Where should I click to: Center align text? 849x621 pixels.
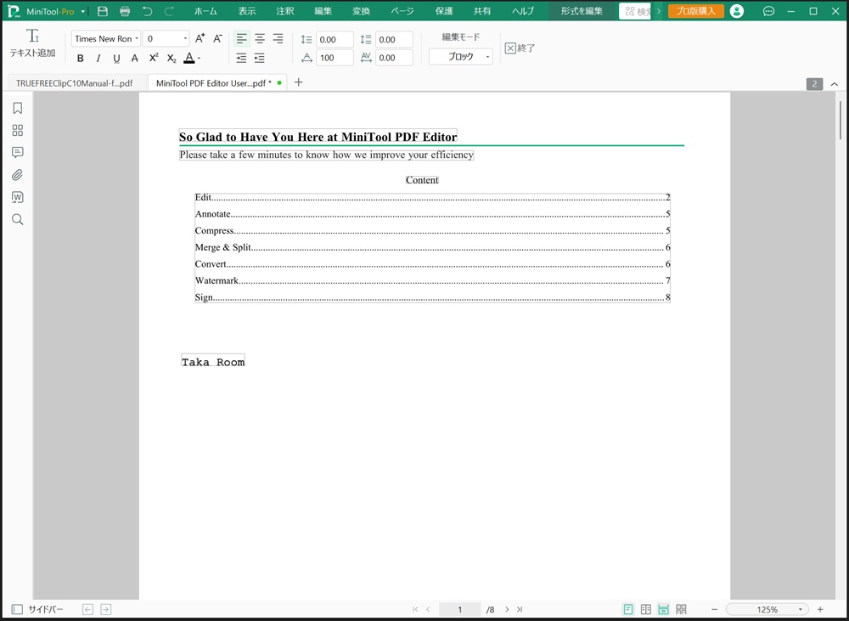(x=260, y=38)
